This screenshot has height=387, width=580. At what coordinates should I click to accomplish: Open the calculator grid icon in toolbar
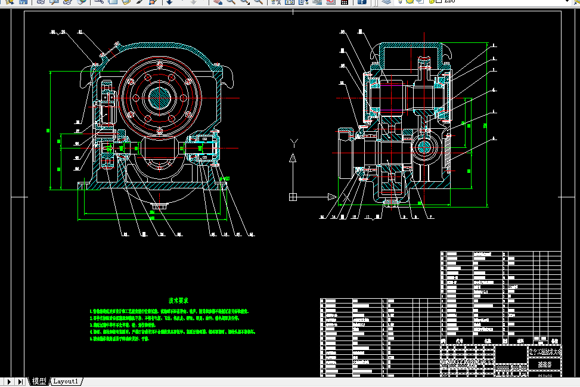345,2
